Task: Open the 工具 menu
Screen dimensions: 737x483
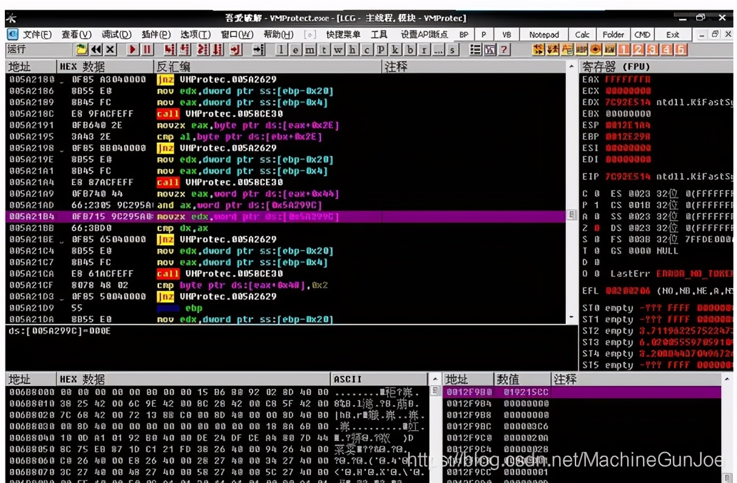Action: 379,35
